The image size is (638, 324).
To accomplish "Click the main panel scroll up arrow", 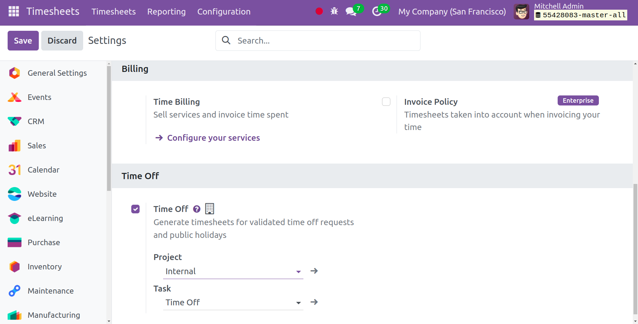I will tap(635, 64).
